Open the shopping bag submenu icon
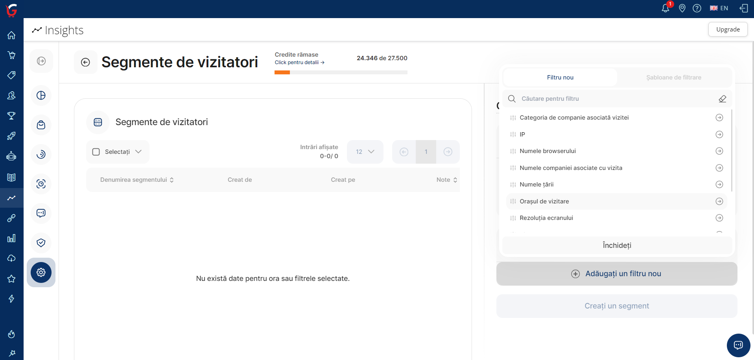Image resolution: width=754 pixels, height=360 pixels. [41, 125]
